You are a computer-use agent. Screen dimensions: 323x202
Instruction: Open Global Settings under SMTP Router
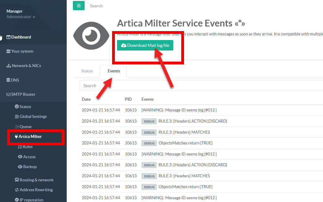pyautogui.click(x=33, y=116)
